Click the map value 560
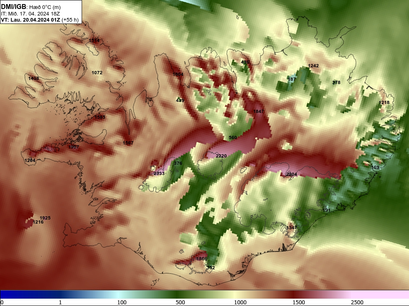Image resolution: width=409 pixels, height=306 pixels. pos(233,137)
